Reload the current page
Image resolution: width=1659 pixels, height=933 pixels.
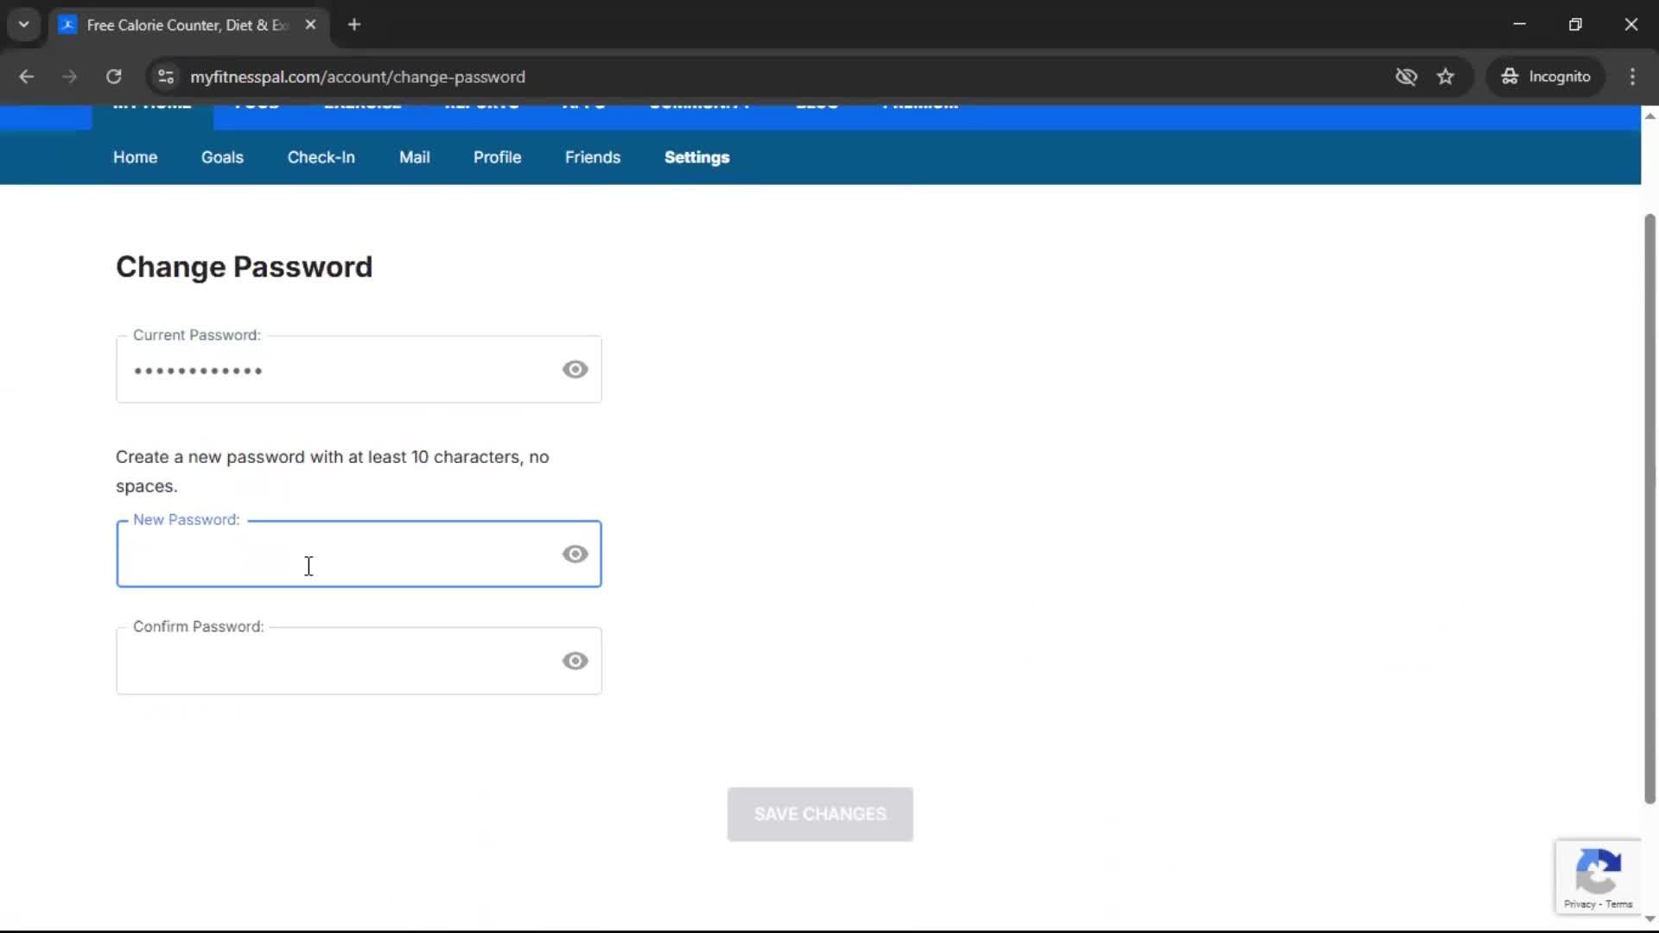[113, 77]
